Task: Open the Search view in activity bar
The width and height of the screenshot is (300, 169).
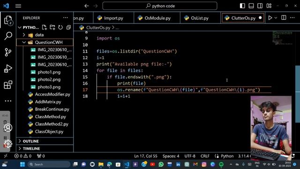Action: (x=8, y=36)
